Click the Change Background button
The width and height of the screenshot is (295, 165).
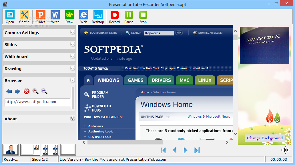[265, 138]
